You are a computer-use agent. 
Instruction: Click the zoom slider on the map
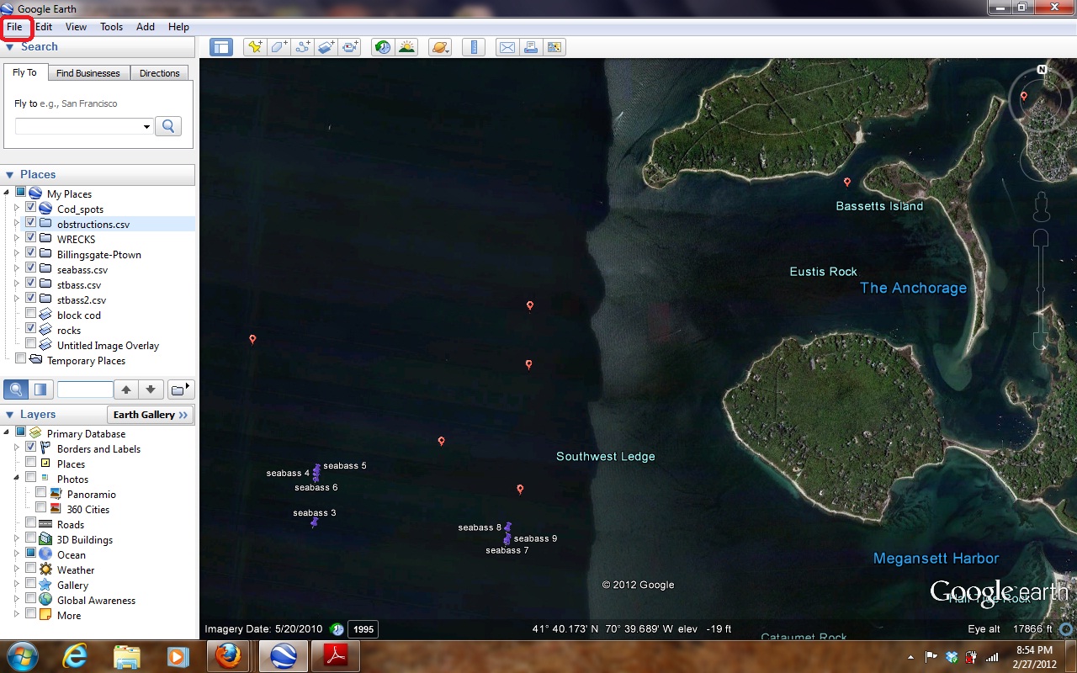(1042, 289)
